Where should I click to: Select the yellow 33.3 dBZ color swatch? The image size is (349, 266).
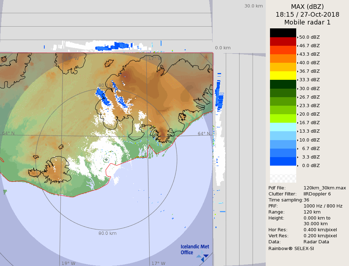coord(283,76)
